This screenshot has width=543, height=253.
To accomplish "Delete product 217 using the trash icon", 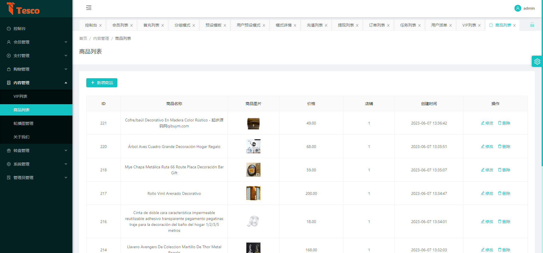I will pos(500,193).
